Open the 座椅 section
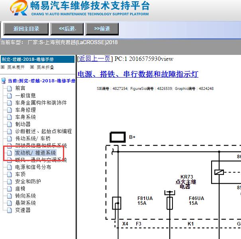The image size is (241, 239). pyautogui.click(x=20, y=188)
